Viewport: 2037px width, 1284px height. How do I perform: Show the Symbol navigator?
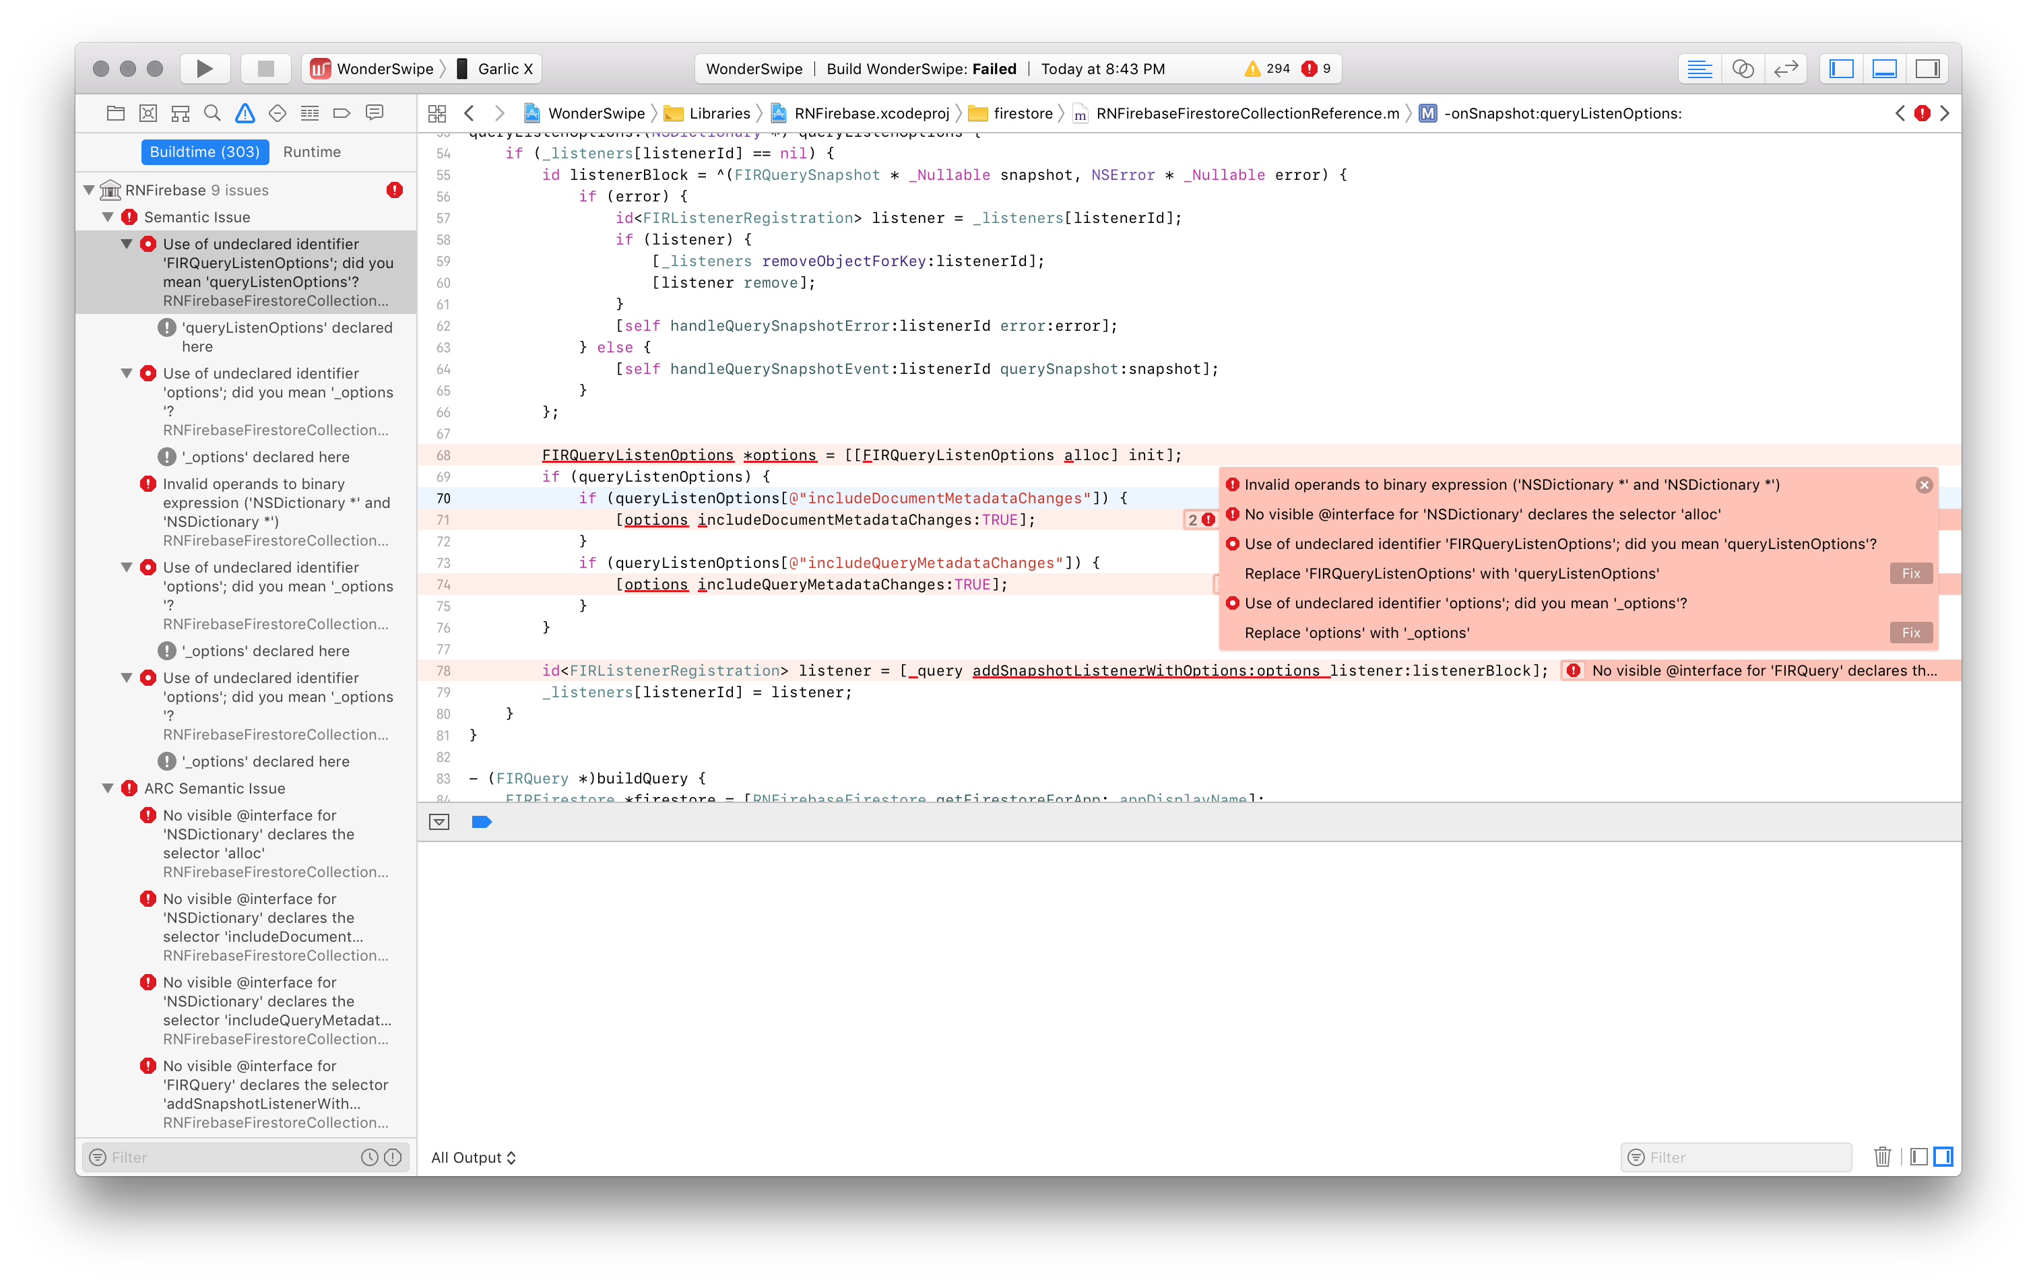[180, 113]
